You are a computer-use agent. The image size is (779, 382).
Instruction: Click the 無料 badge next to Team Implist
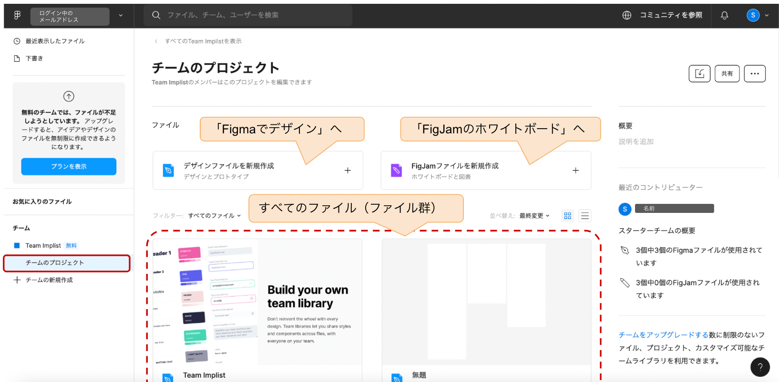coord(71,246)
